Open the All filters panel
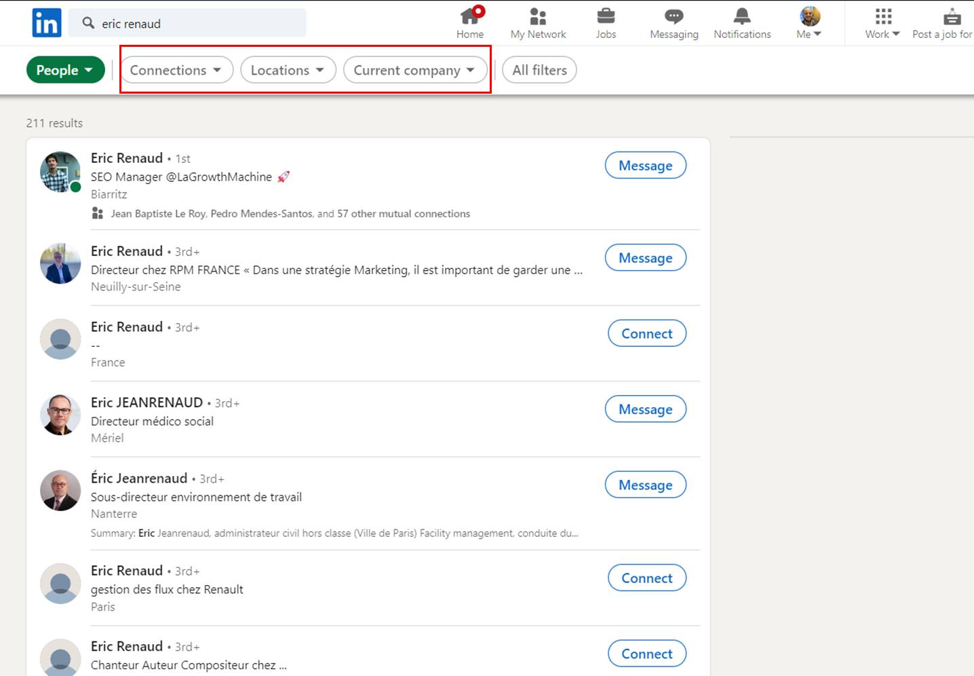The width and height of the screenshot is (974, 676). pyautogui.click(x=539, y=70)
